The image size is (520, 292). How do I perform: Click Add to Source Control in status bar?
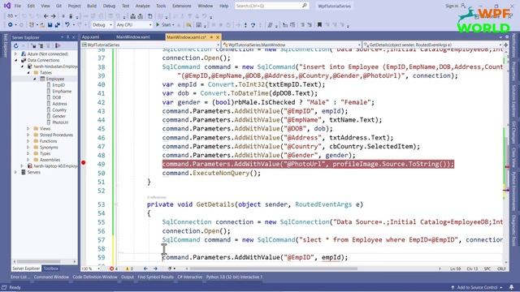point(477,287)
